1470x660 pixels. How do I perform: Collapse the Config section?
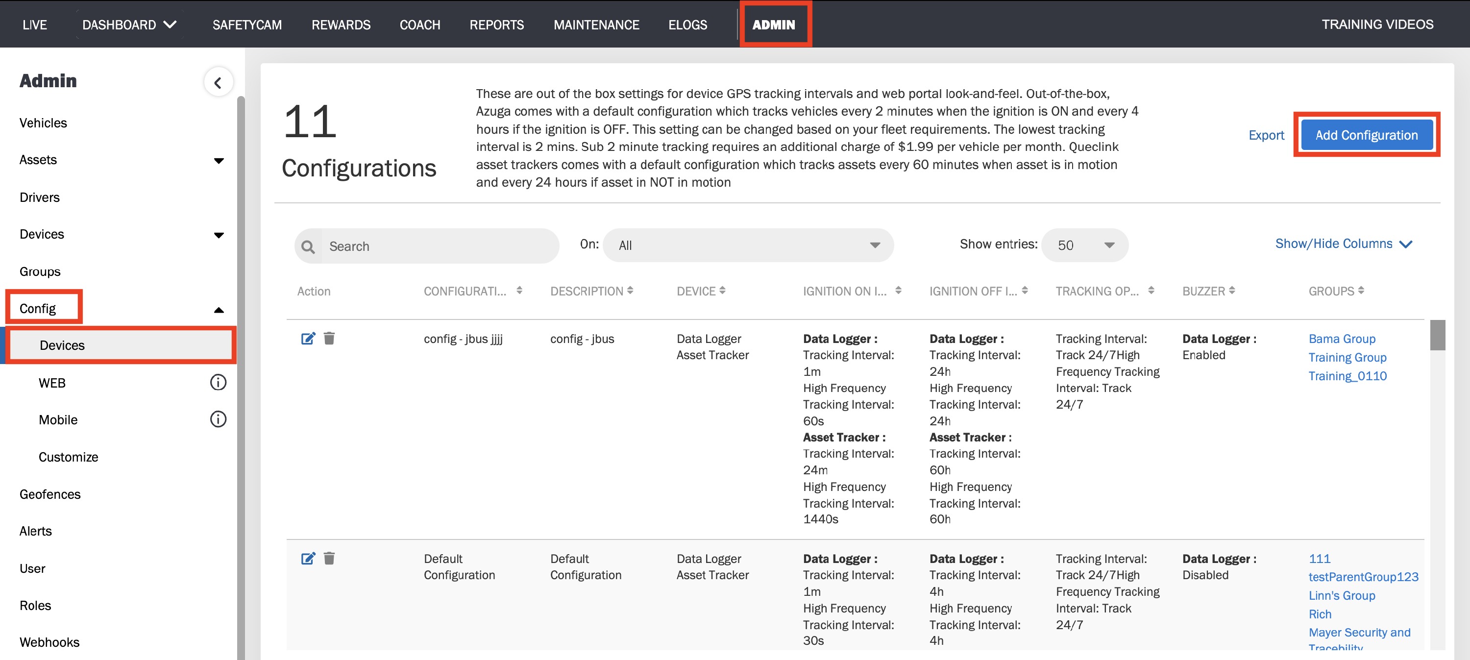[219, 310]
